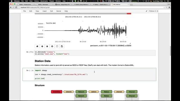Switch to the ObsPy Library Reference tab
The width and height of the screenshot is (180, 101).
click(x=82, y=4)
